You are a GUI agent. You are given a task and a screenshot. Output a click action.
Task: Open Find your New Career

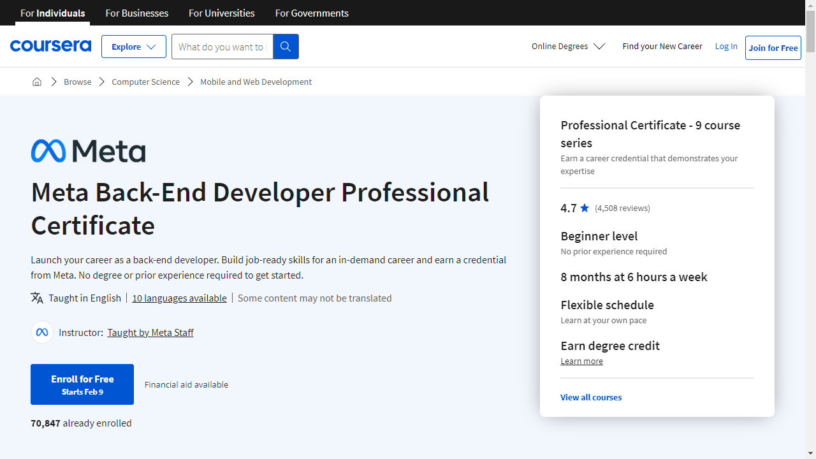point(662,46)
